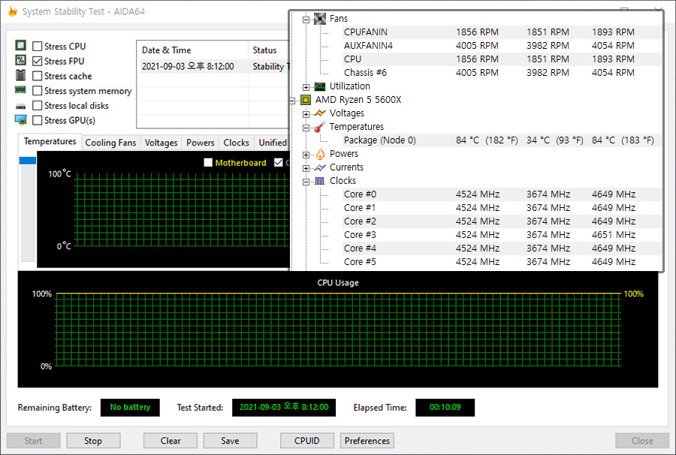The height and width of the screenshot is (455, 676).
Task: Click the CPU chip icon beside Stress CPU
Action: 21,45
